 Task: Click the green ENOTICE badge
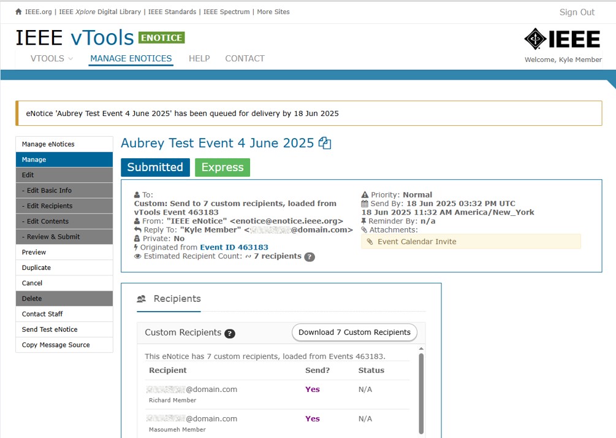coord(161,38)
